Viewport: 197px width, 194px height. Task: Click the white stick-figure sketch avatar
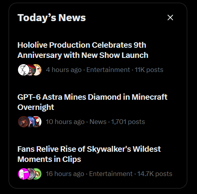tap(23, 70)
